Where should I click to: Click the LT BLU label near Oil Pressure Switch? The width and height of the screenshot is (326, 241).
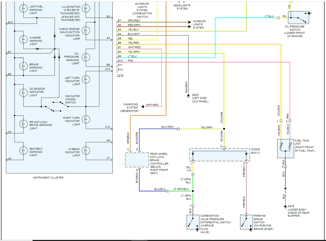coord(269,16)
